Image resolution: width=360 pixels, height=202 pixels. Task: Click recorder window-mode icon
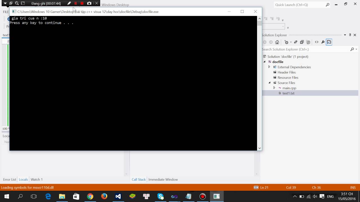(11, 3)
